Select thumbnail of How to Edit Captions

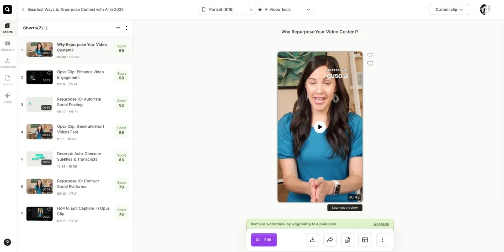39,214
